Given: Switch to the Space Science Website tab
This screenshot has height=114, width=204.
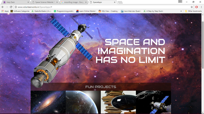Looking at the screenshot, I should click(x=43, y=2).
